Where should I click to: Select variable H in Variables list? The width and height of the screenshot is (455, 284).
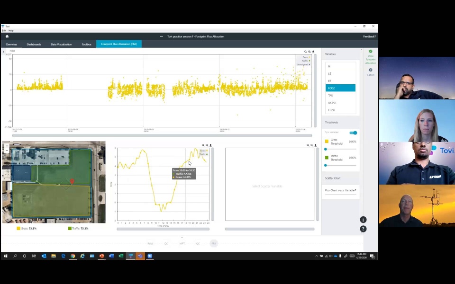coord(340,66)
